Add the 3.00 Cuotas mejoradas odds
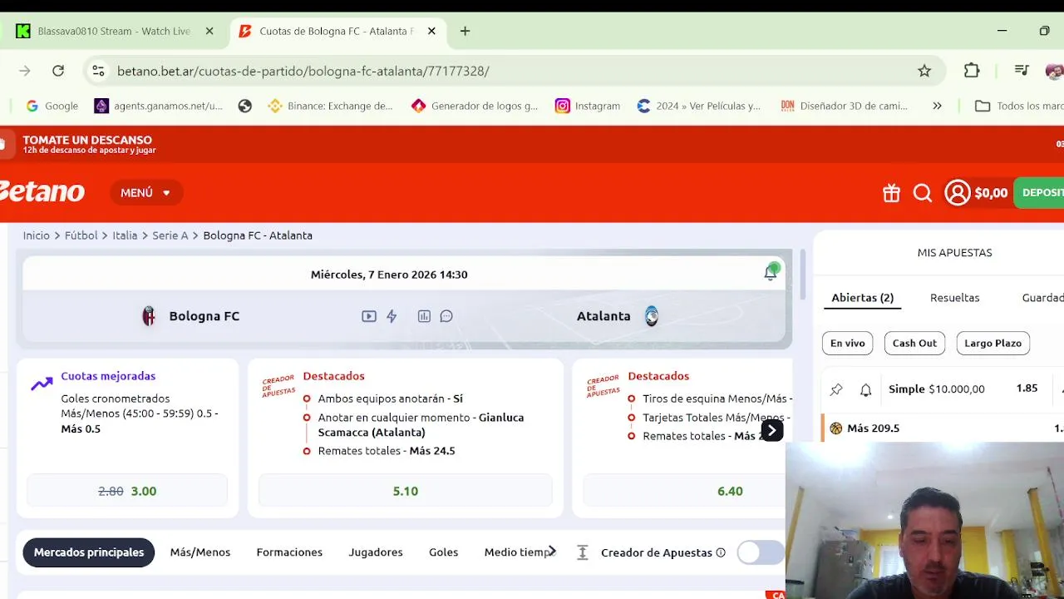This screenshot has height=599, width=1064. 127,491
